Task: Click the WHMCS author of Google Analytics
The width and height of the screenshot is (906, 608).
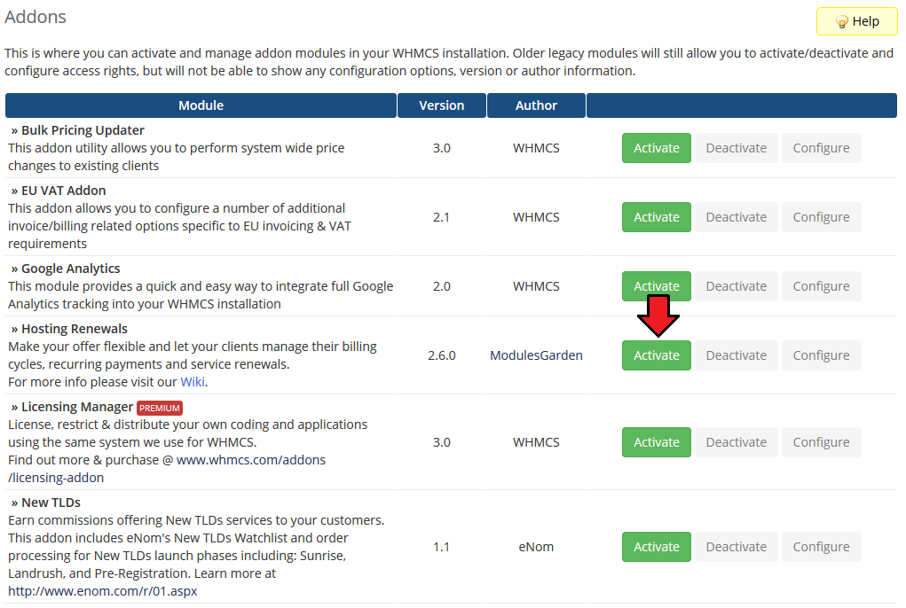Action: (536, 286)
